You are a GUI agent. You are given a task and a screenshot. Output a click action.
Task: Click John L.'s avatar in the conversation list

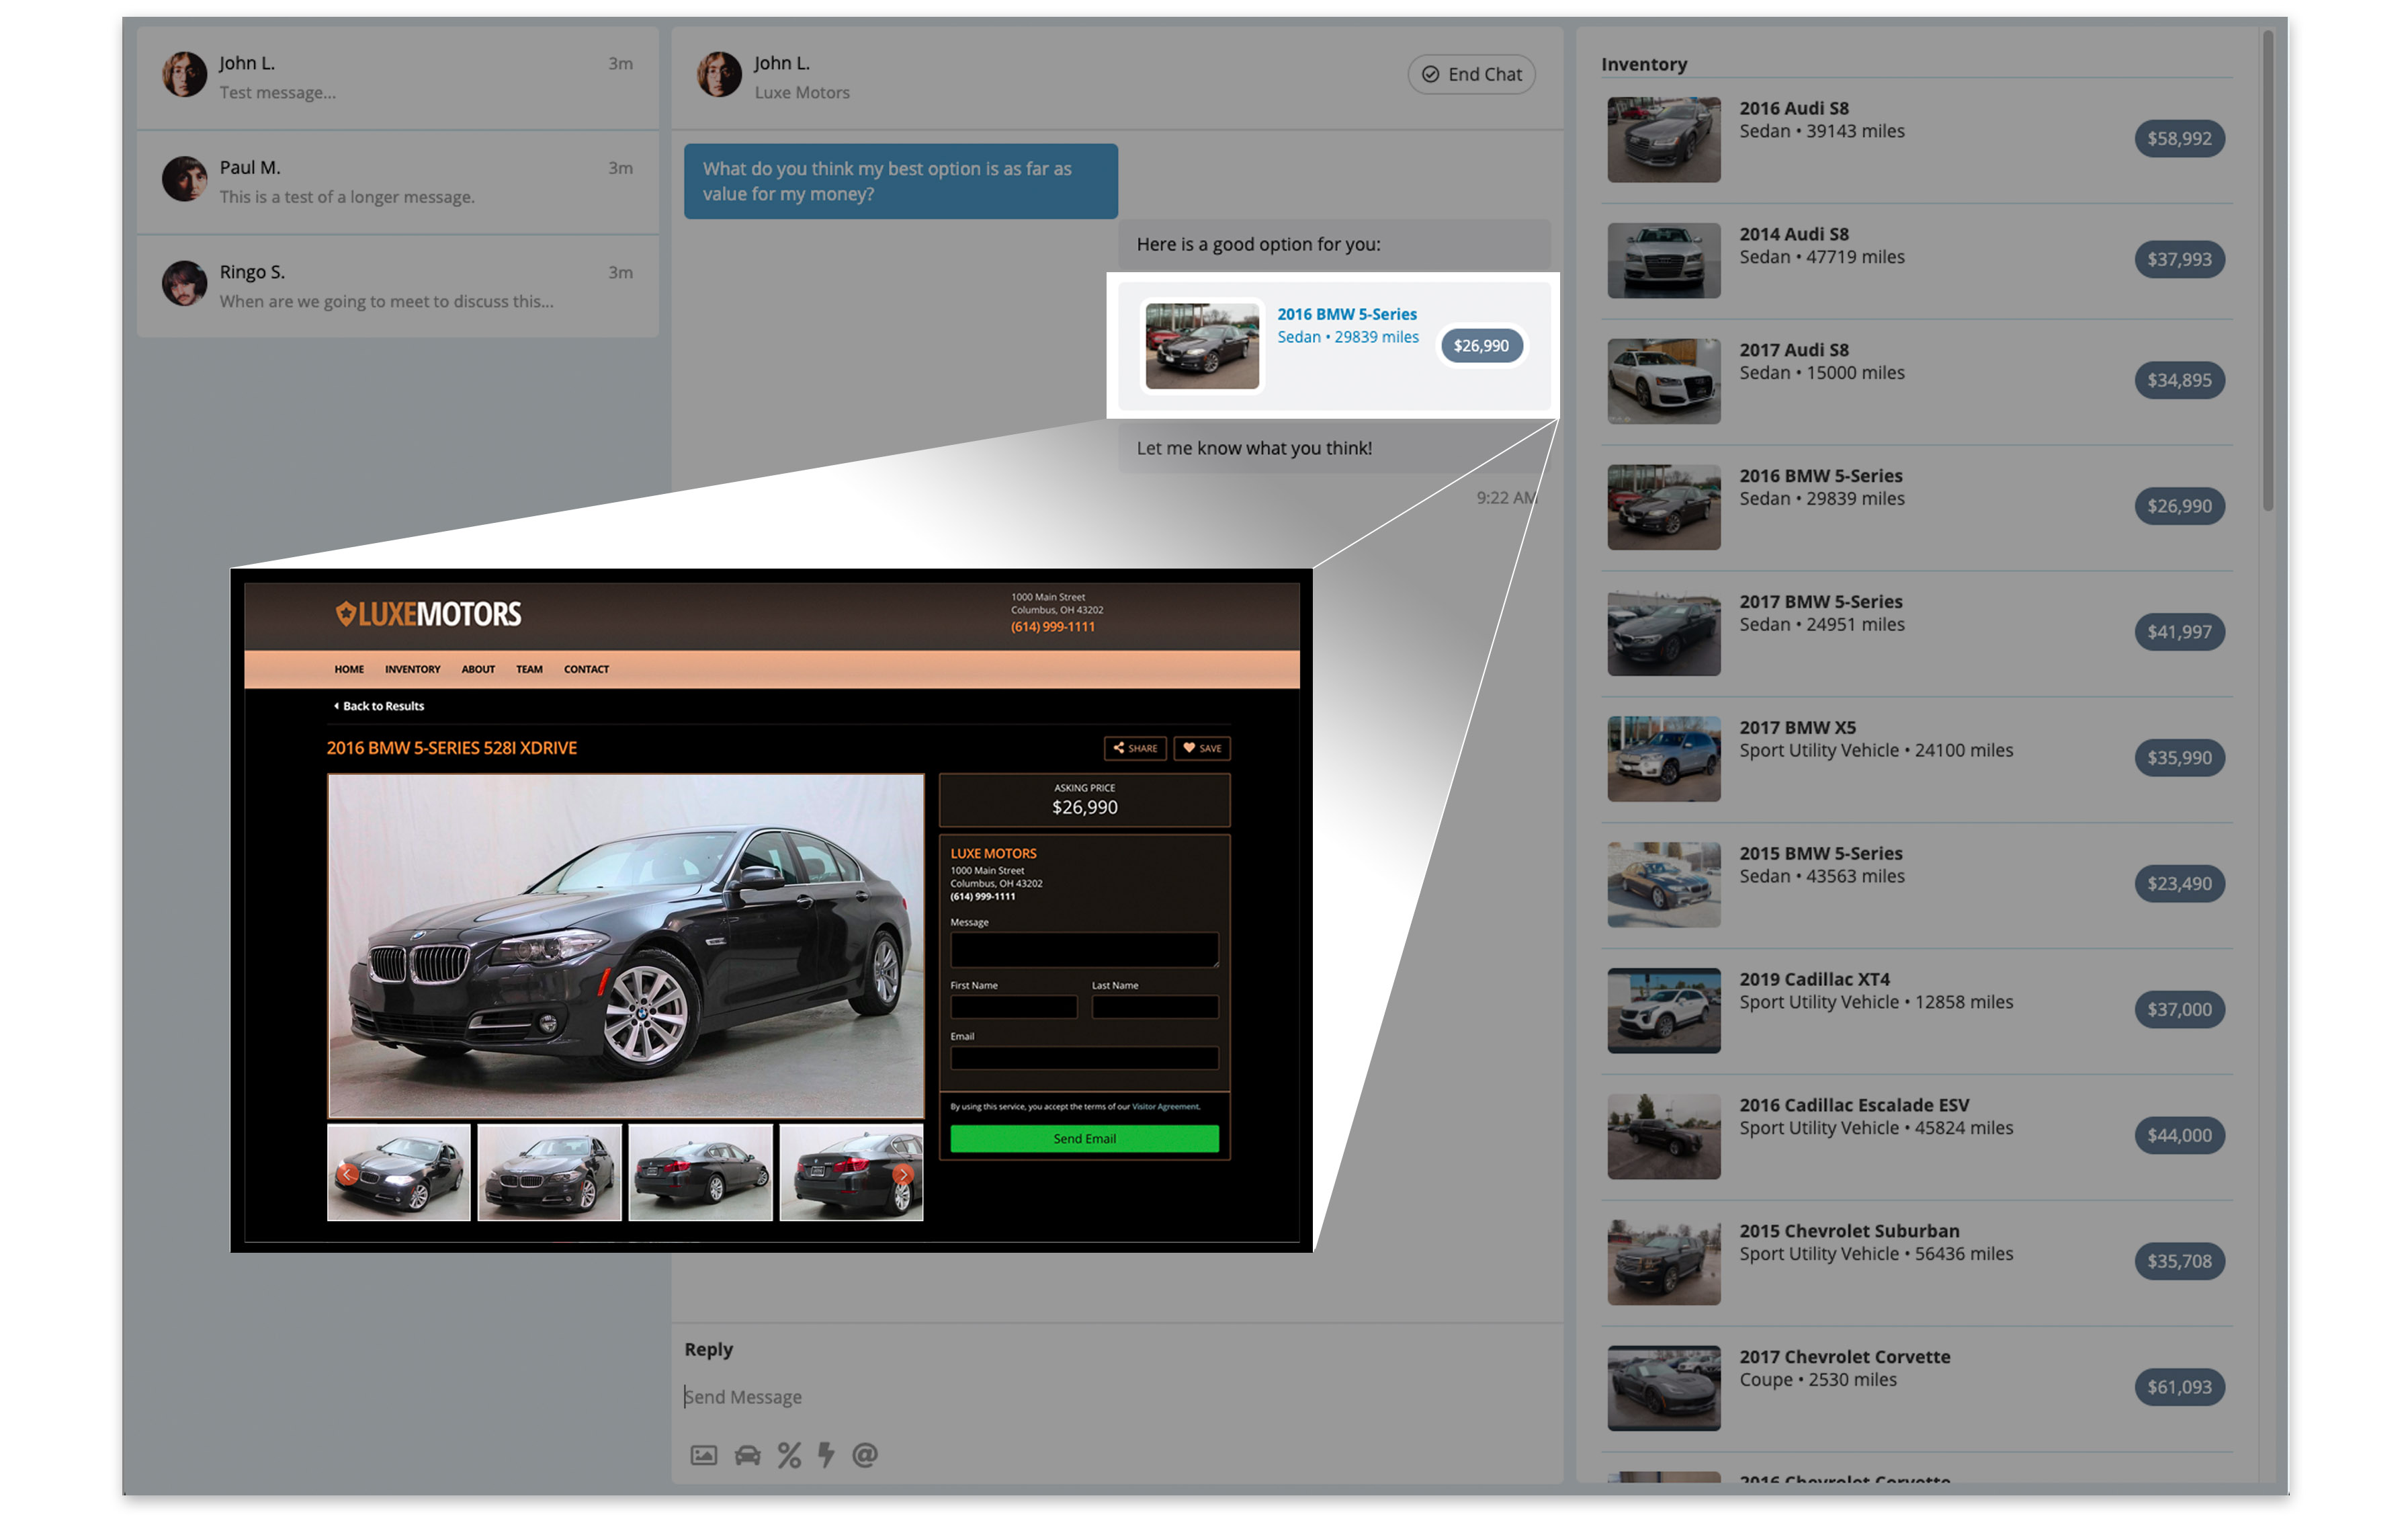tap(185, 74)
